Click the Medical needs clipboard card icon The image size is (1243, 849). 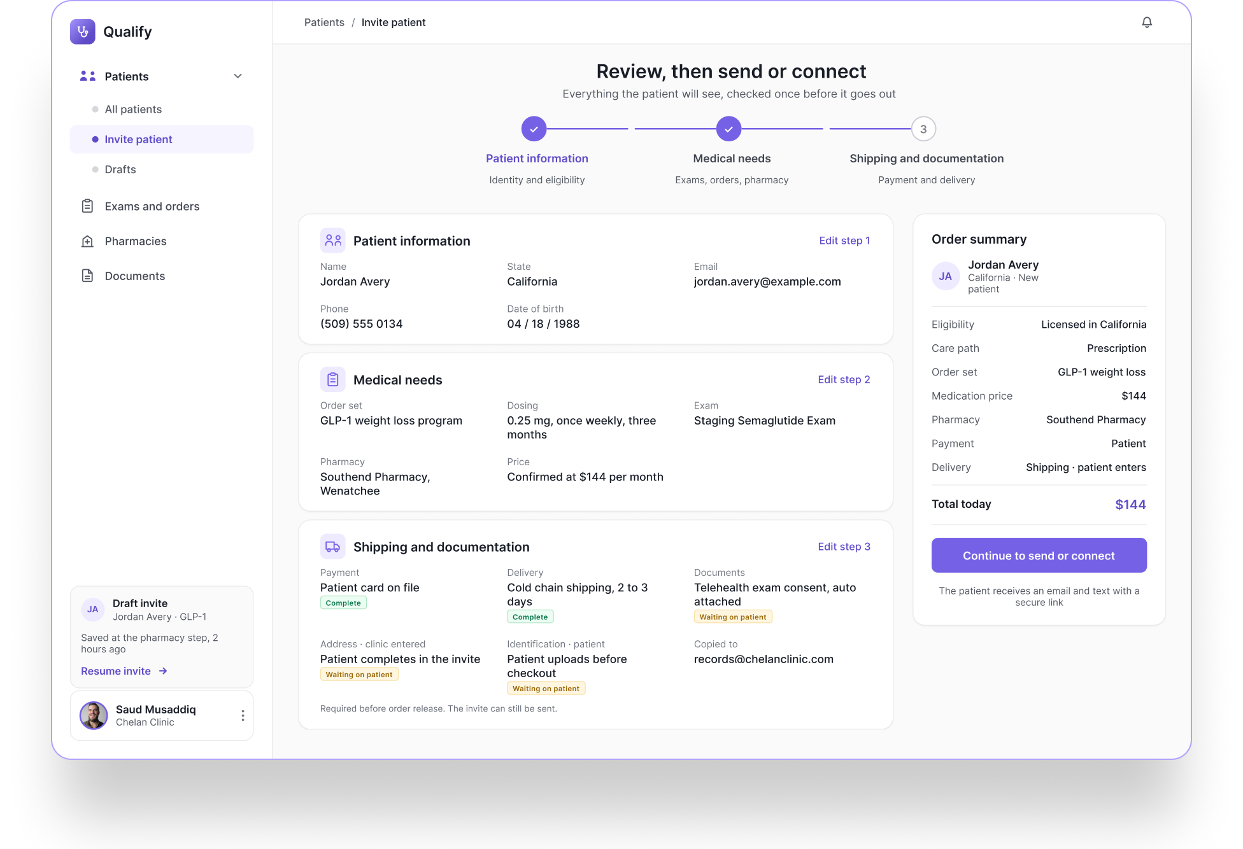[333, 380]
